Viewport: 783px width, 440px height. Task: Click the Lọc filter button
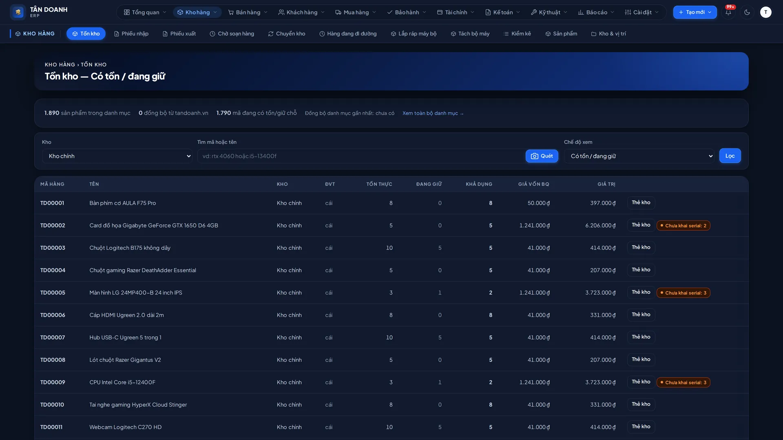click(x=730, y=156)
